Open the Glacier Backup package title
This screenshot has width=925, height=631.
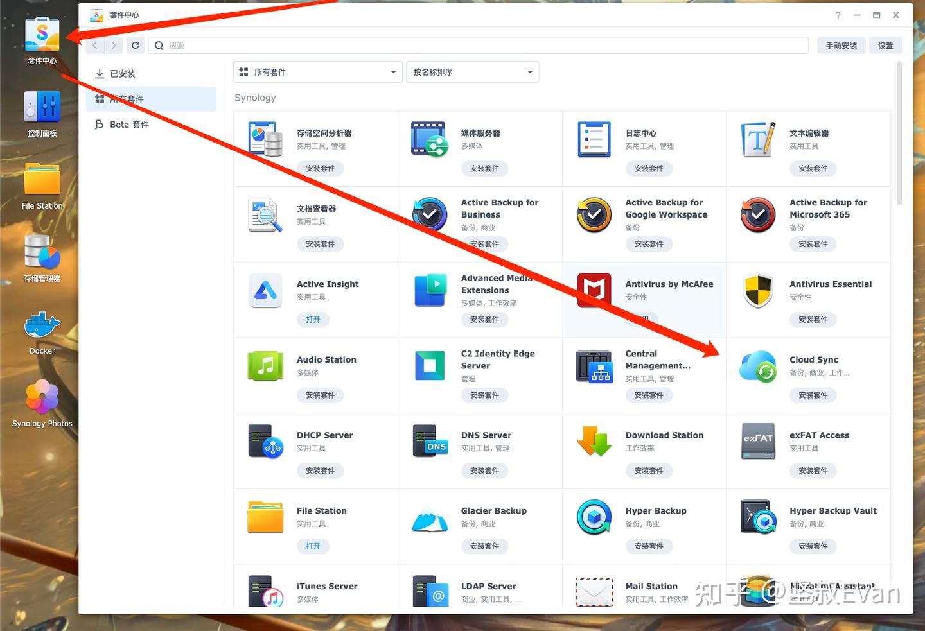pyautogui.click(x=494, y=511)
